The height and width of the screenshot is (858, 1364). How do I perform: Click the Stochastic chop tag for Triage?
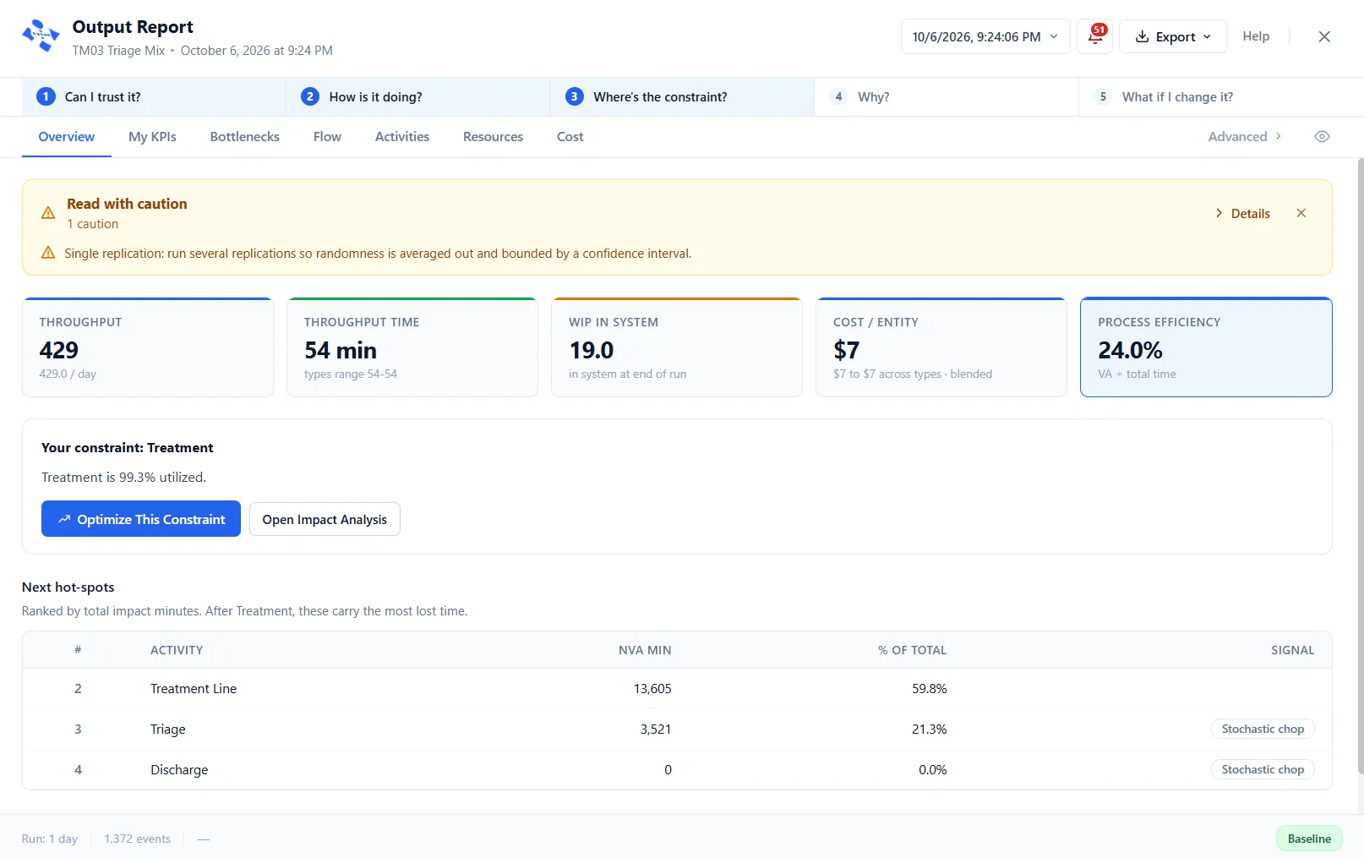1263,729
